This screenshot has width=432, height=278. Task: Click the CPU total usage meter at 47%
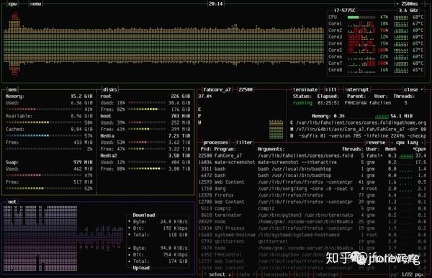click(361, 17)
